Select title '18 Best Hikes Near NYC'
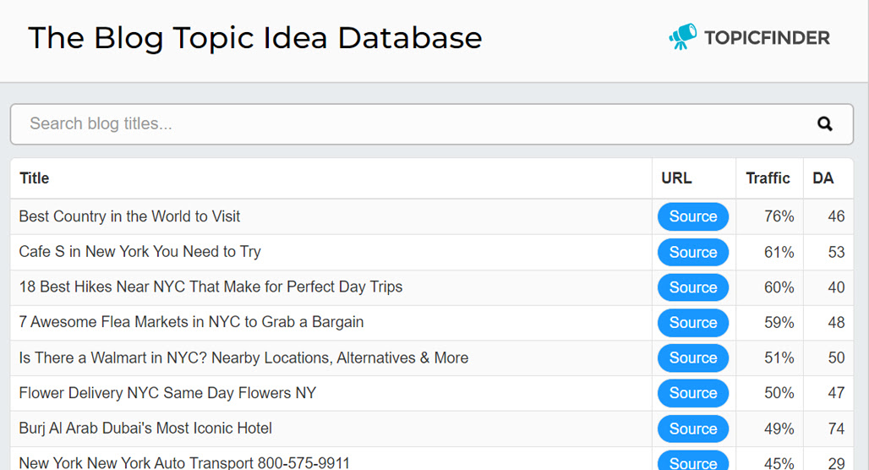 pos(210,287)
